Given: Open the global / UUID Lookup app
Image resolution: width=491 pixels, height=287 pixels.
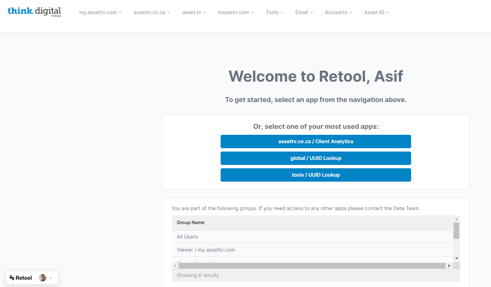Looking at the screenshot, I should [x=316, y=158].
